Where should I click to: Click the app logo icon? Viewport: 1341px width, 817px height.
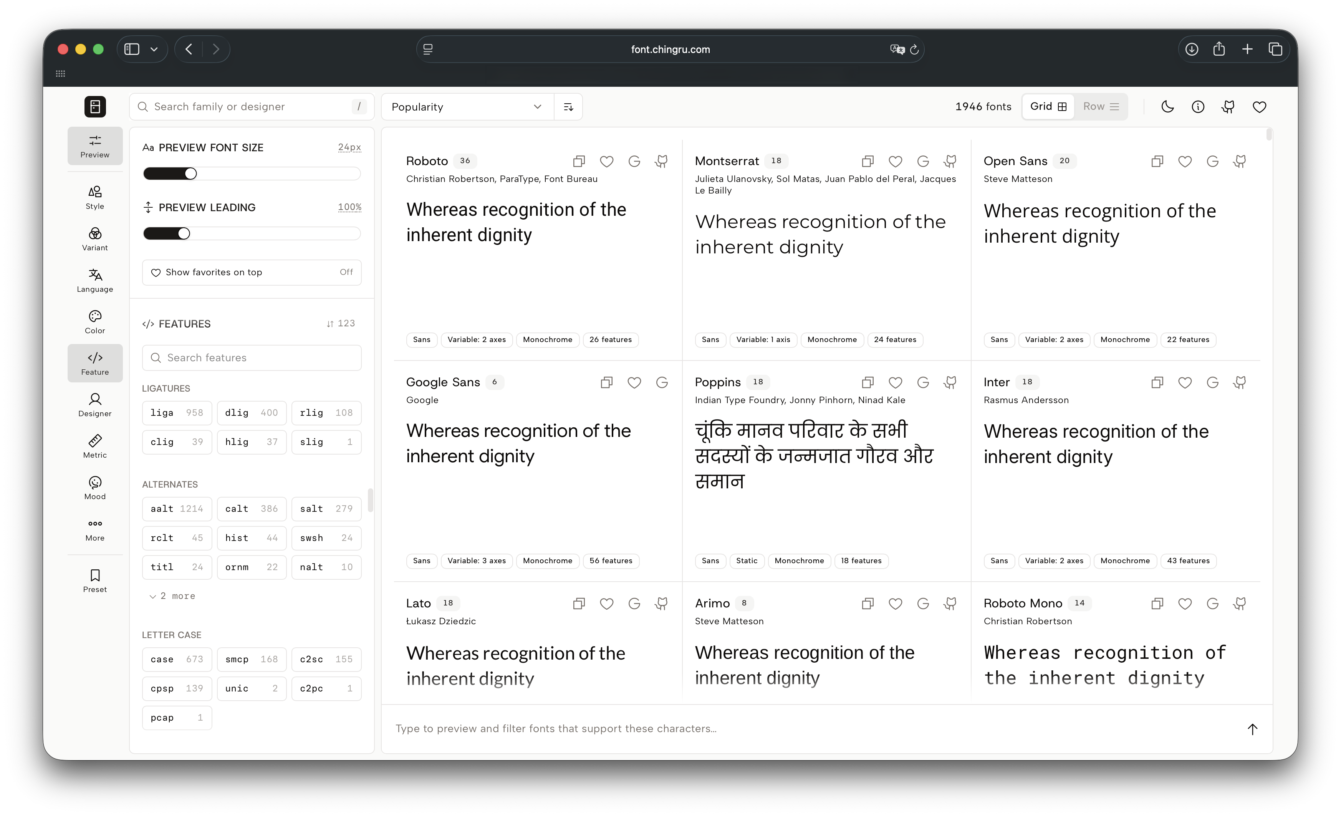[x=95, y=106]
